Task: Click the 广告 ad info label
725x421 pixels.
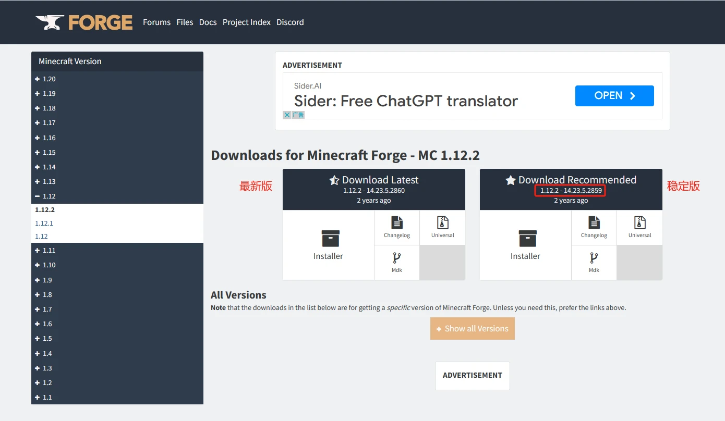Action: 298,115
